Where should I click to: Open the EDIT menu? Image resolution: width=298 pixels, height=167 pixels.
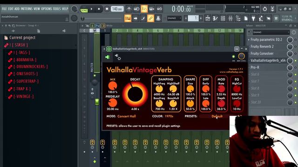click(11, 9)
